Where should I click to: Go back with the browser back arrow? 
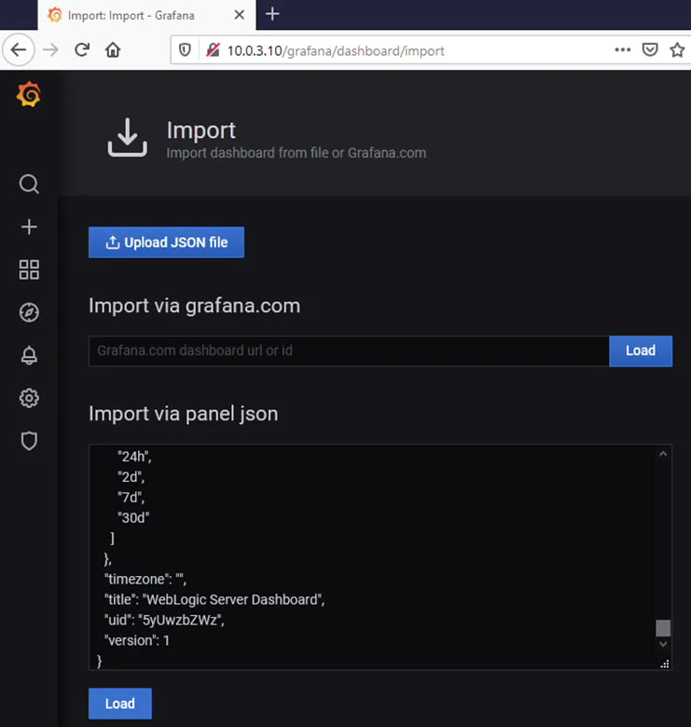point(19,49)
